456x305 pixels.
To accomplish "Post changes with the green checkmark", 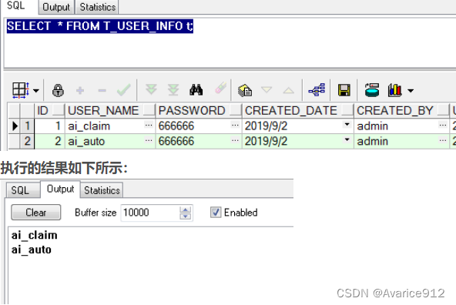I will click(x=123, y=90).
